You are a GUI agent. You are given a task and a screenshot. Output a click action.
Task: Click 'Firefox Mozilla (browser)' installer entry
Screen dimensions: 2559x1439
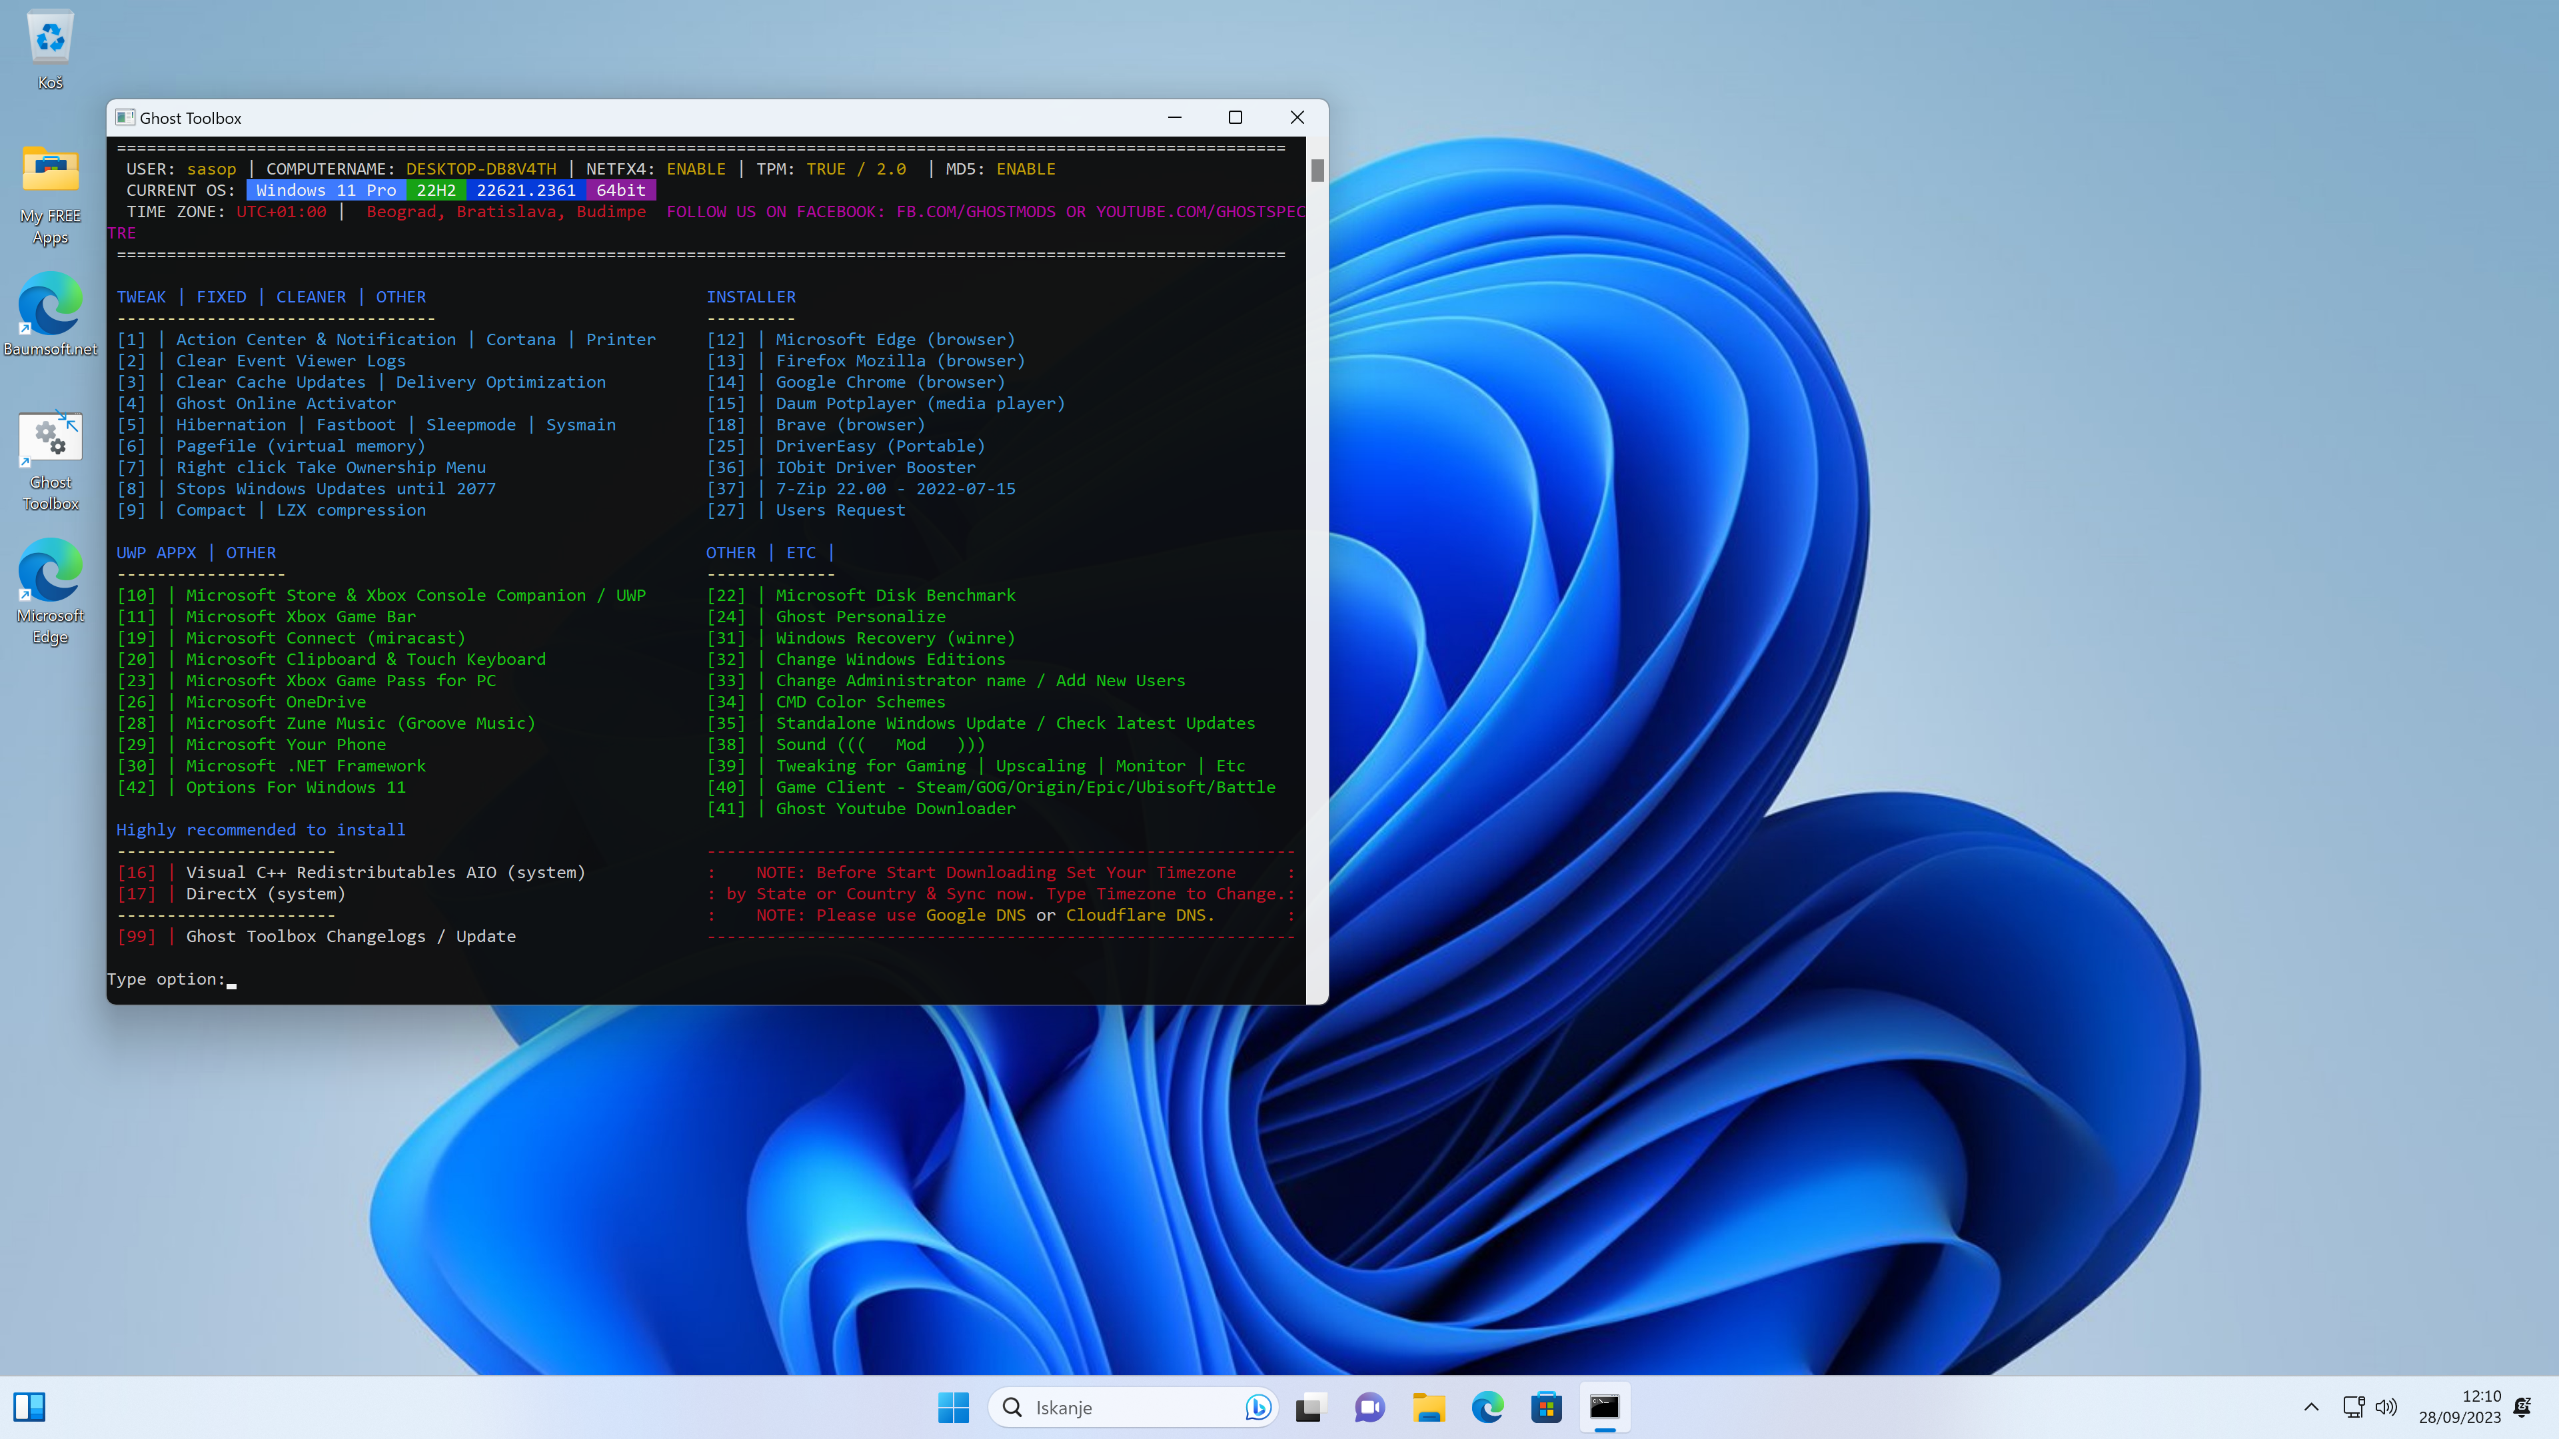900,360
